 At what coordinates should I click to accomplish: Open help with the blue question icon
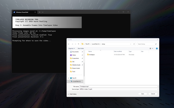point(157,48)
